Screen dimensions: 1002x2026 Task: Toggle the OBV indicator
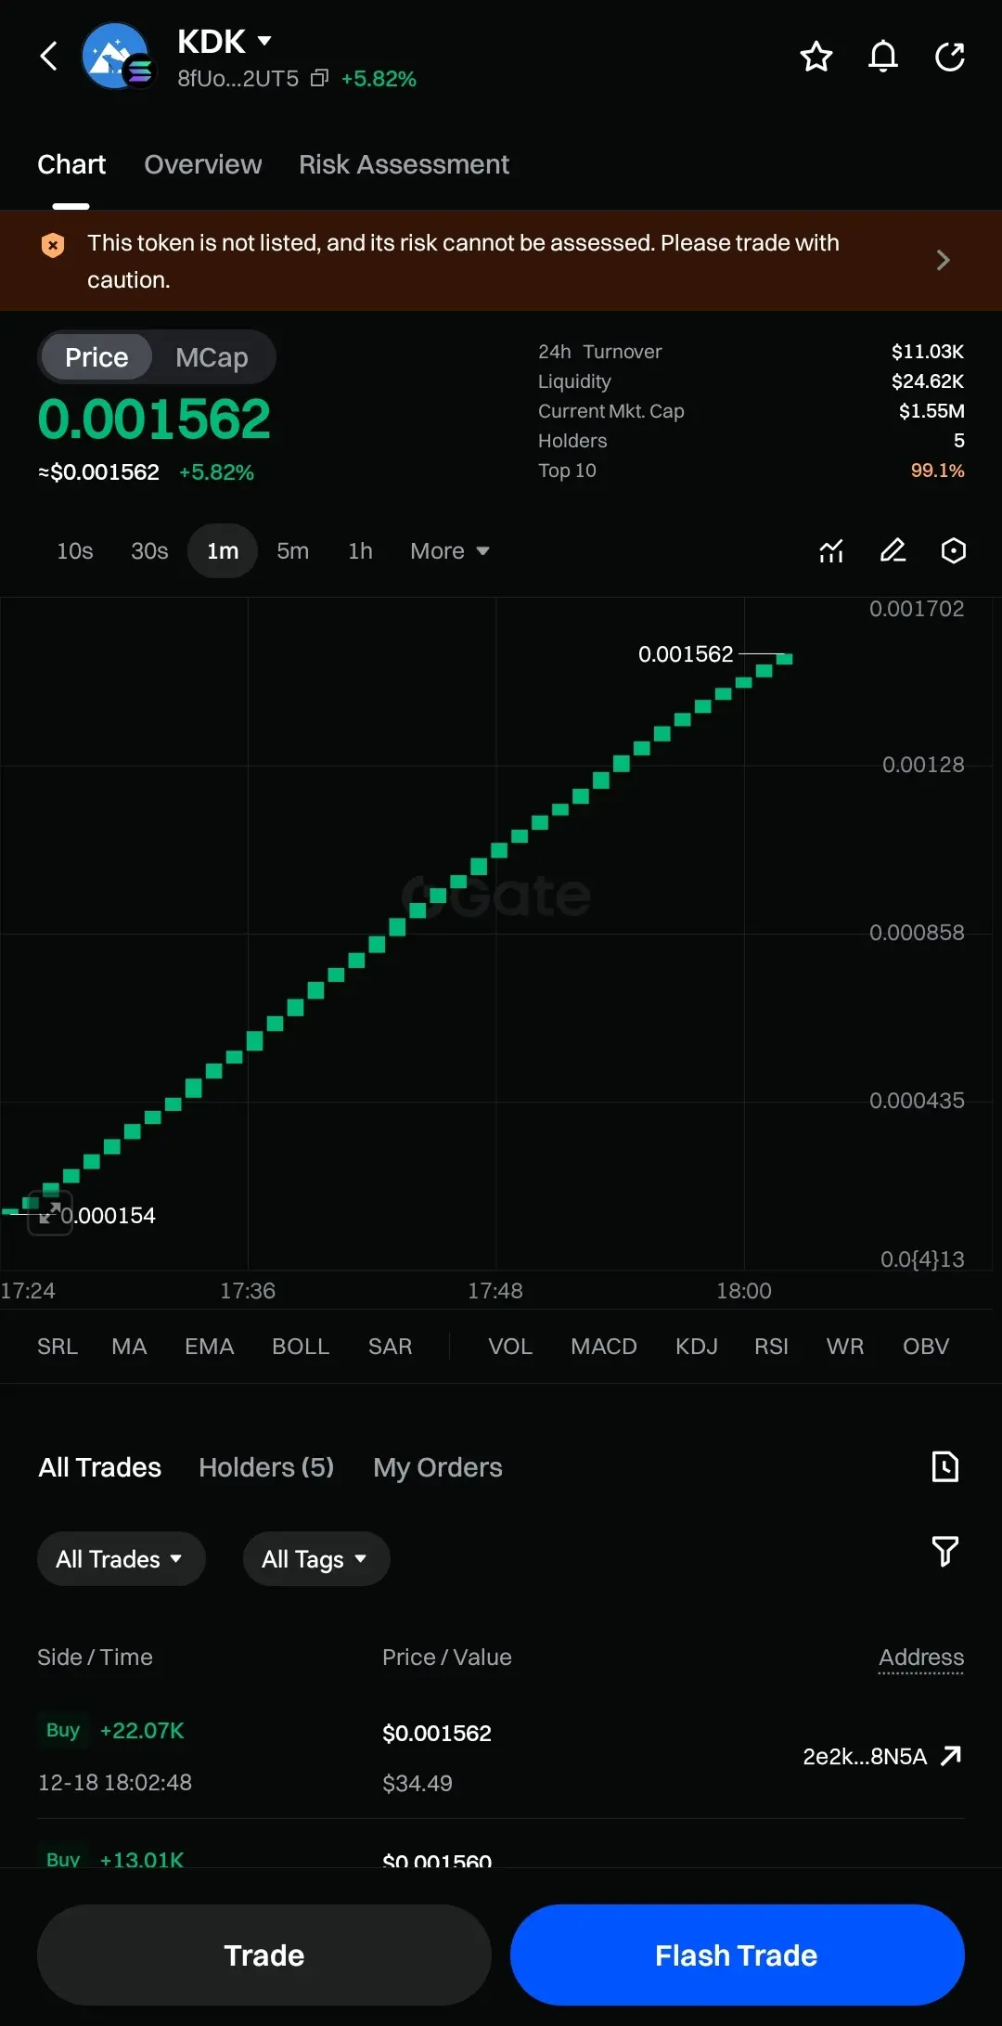click(x=926, y=1347)
